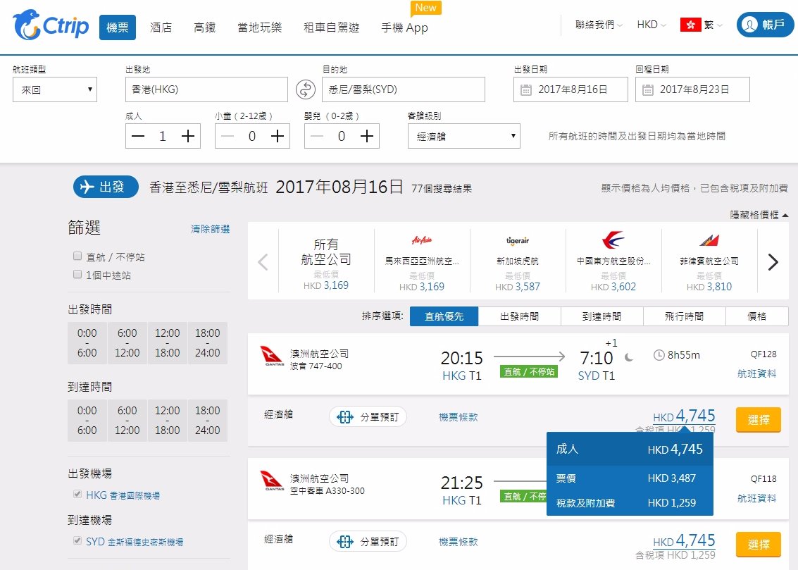Viewport: 798px width, 570px height.
Task: Open the 當地玩樂 activities tab
Action: pos(260,27)
